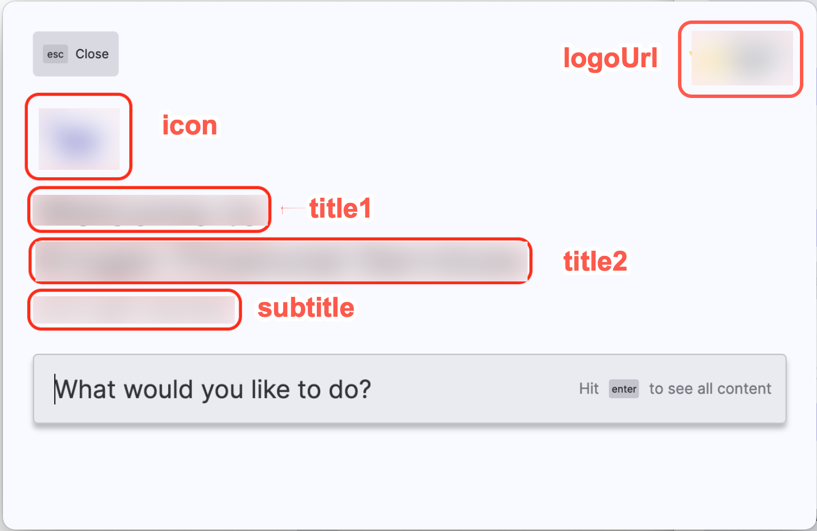The height and width of the screenshot is (531, 817).
Task: Click the 'Hit' hint text near enter badge
Action: (589, 389)
